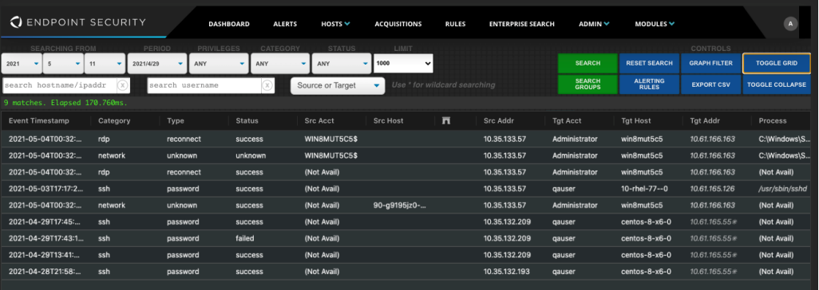819x290 pixels.
Task: Sort by Tgt Addr column header
Action: (705, 120)
